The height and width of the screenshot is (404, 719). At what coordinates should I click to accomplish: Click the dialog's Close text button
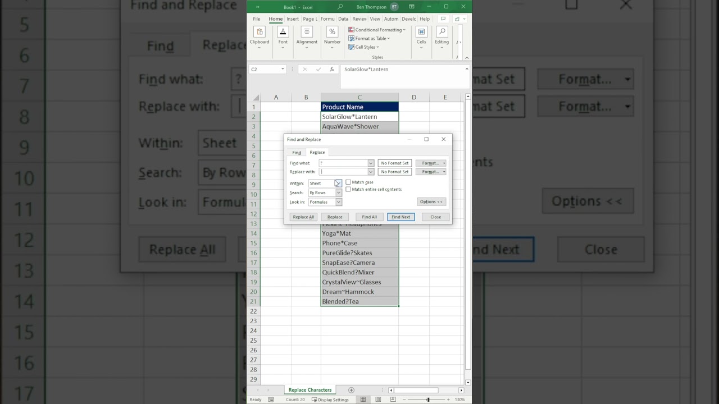(x=436, y=217)
